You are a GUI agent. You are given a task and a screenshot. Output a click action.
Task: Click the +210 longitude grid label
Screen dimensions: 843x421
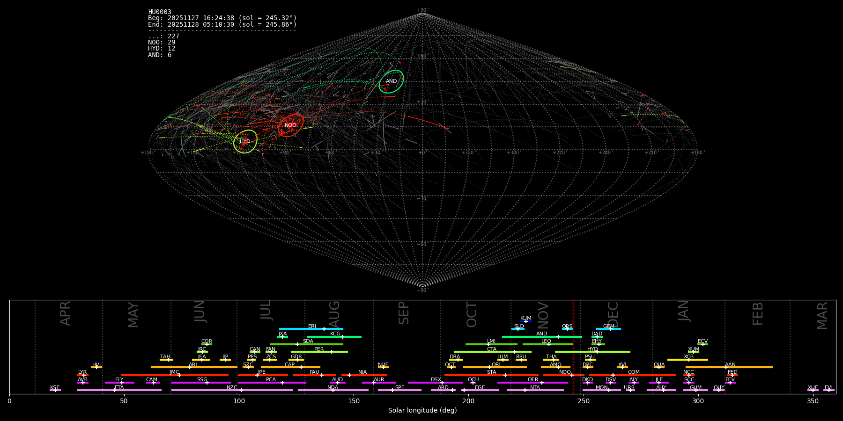(x=650, y=153)
